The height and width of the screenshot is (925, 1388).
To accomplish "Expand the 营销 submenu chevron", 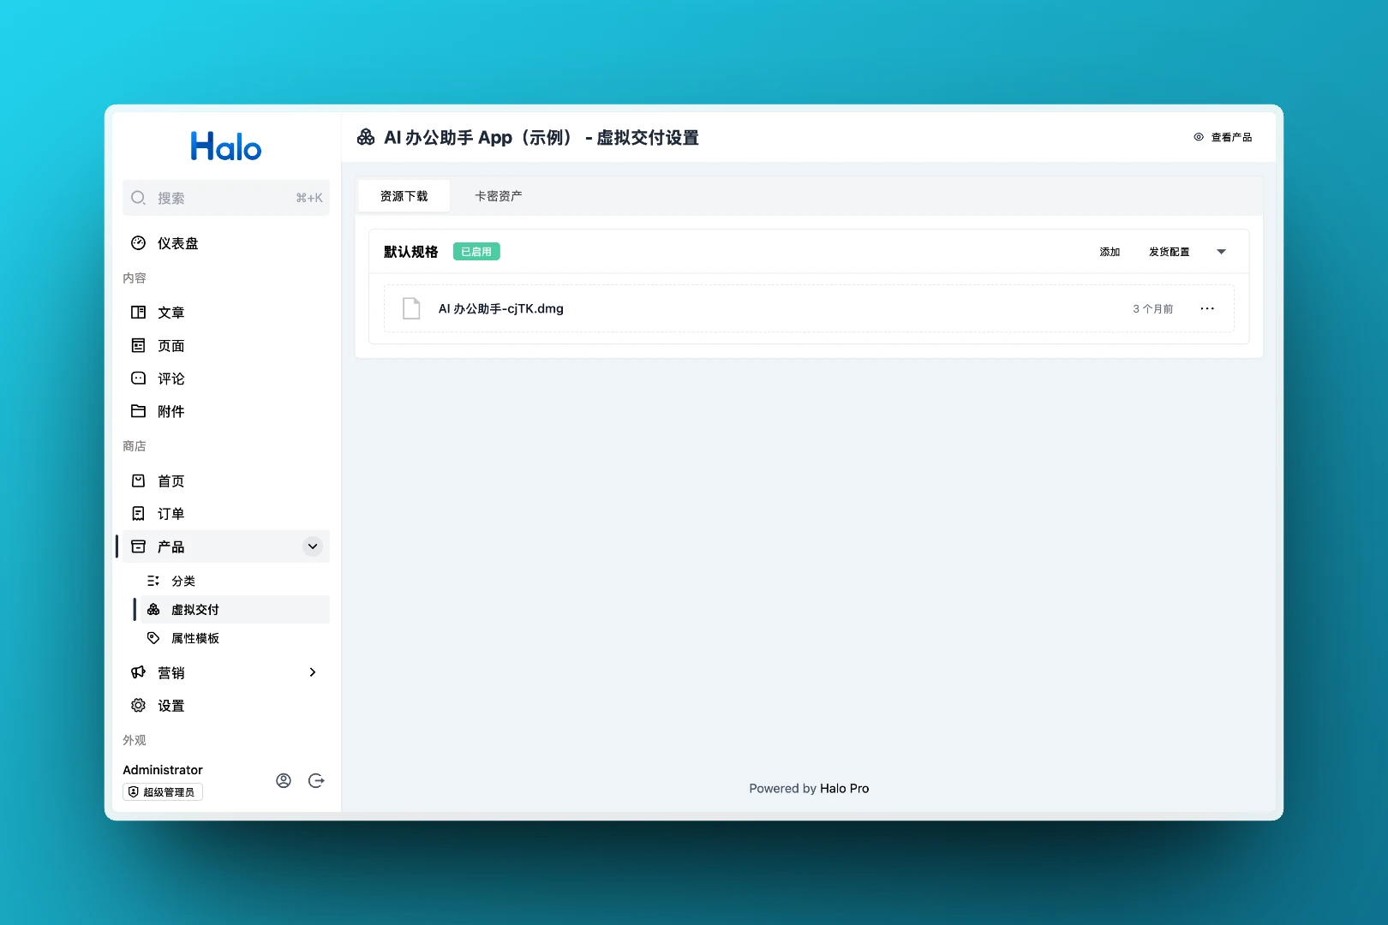I will click(313, 672).
